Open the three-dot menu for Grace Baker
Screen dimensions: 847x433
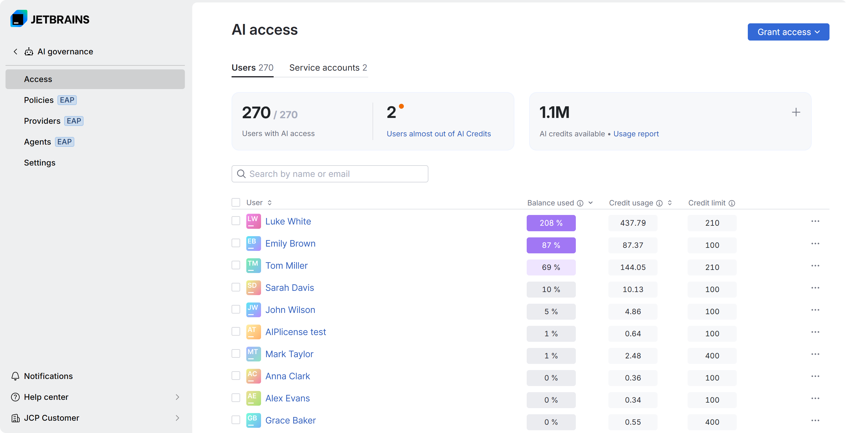815,420
